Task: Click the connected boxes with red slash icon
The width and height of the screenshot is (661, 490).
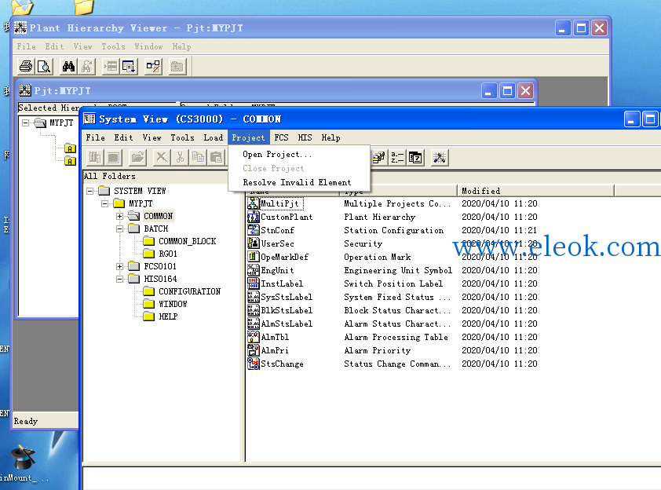Action: click(153, 66)
